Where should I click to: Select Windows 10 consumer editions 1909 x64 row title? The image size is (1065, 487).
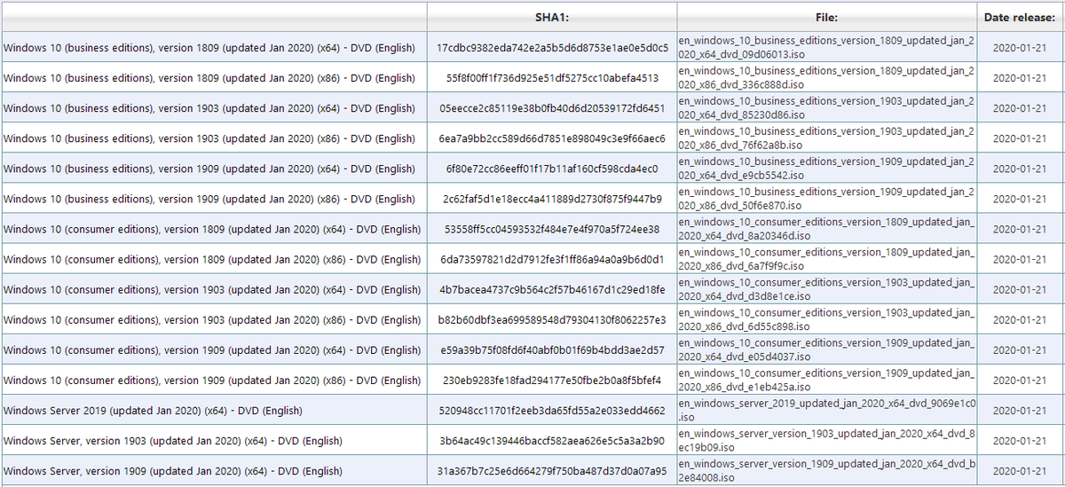212,350
